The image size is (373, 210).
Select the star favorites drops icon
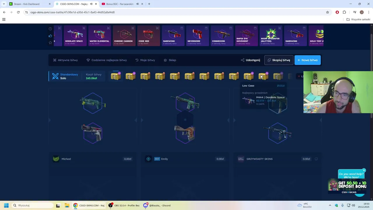click(50, 43)
